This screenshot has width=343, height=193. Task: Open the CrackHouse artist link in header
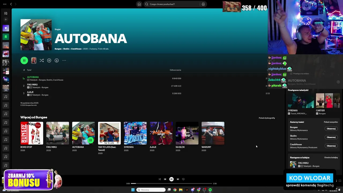pos(76,49)
